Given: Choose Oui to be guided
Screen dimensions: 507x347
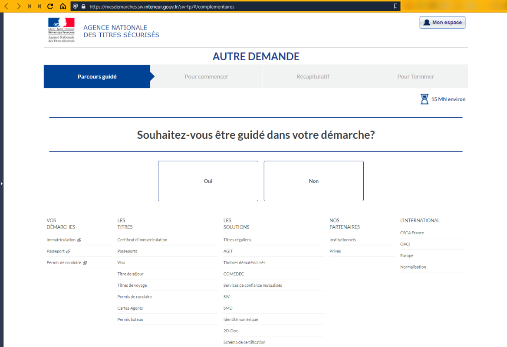Looking at the screenshot, I should tap(208, 181).
